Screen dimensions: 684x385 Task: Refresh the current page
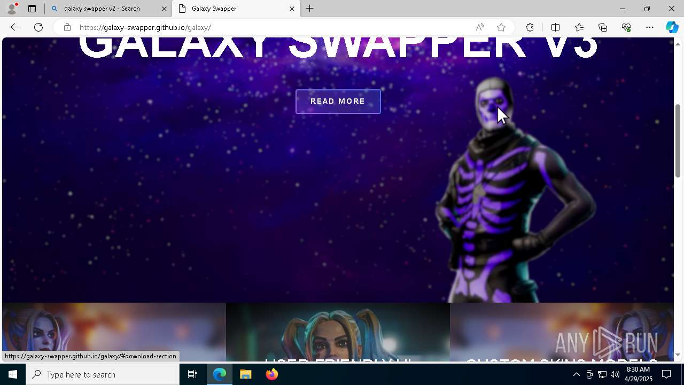coord(38,27)
